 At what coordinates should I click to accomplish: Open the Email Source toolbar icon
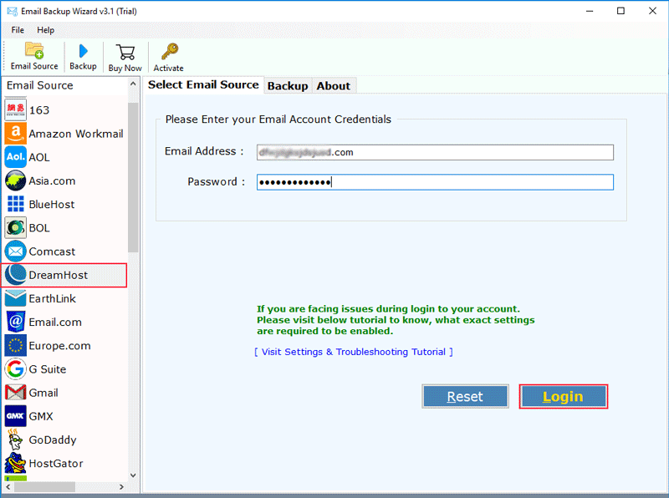[34, 50]
